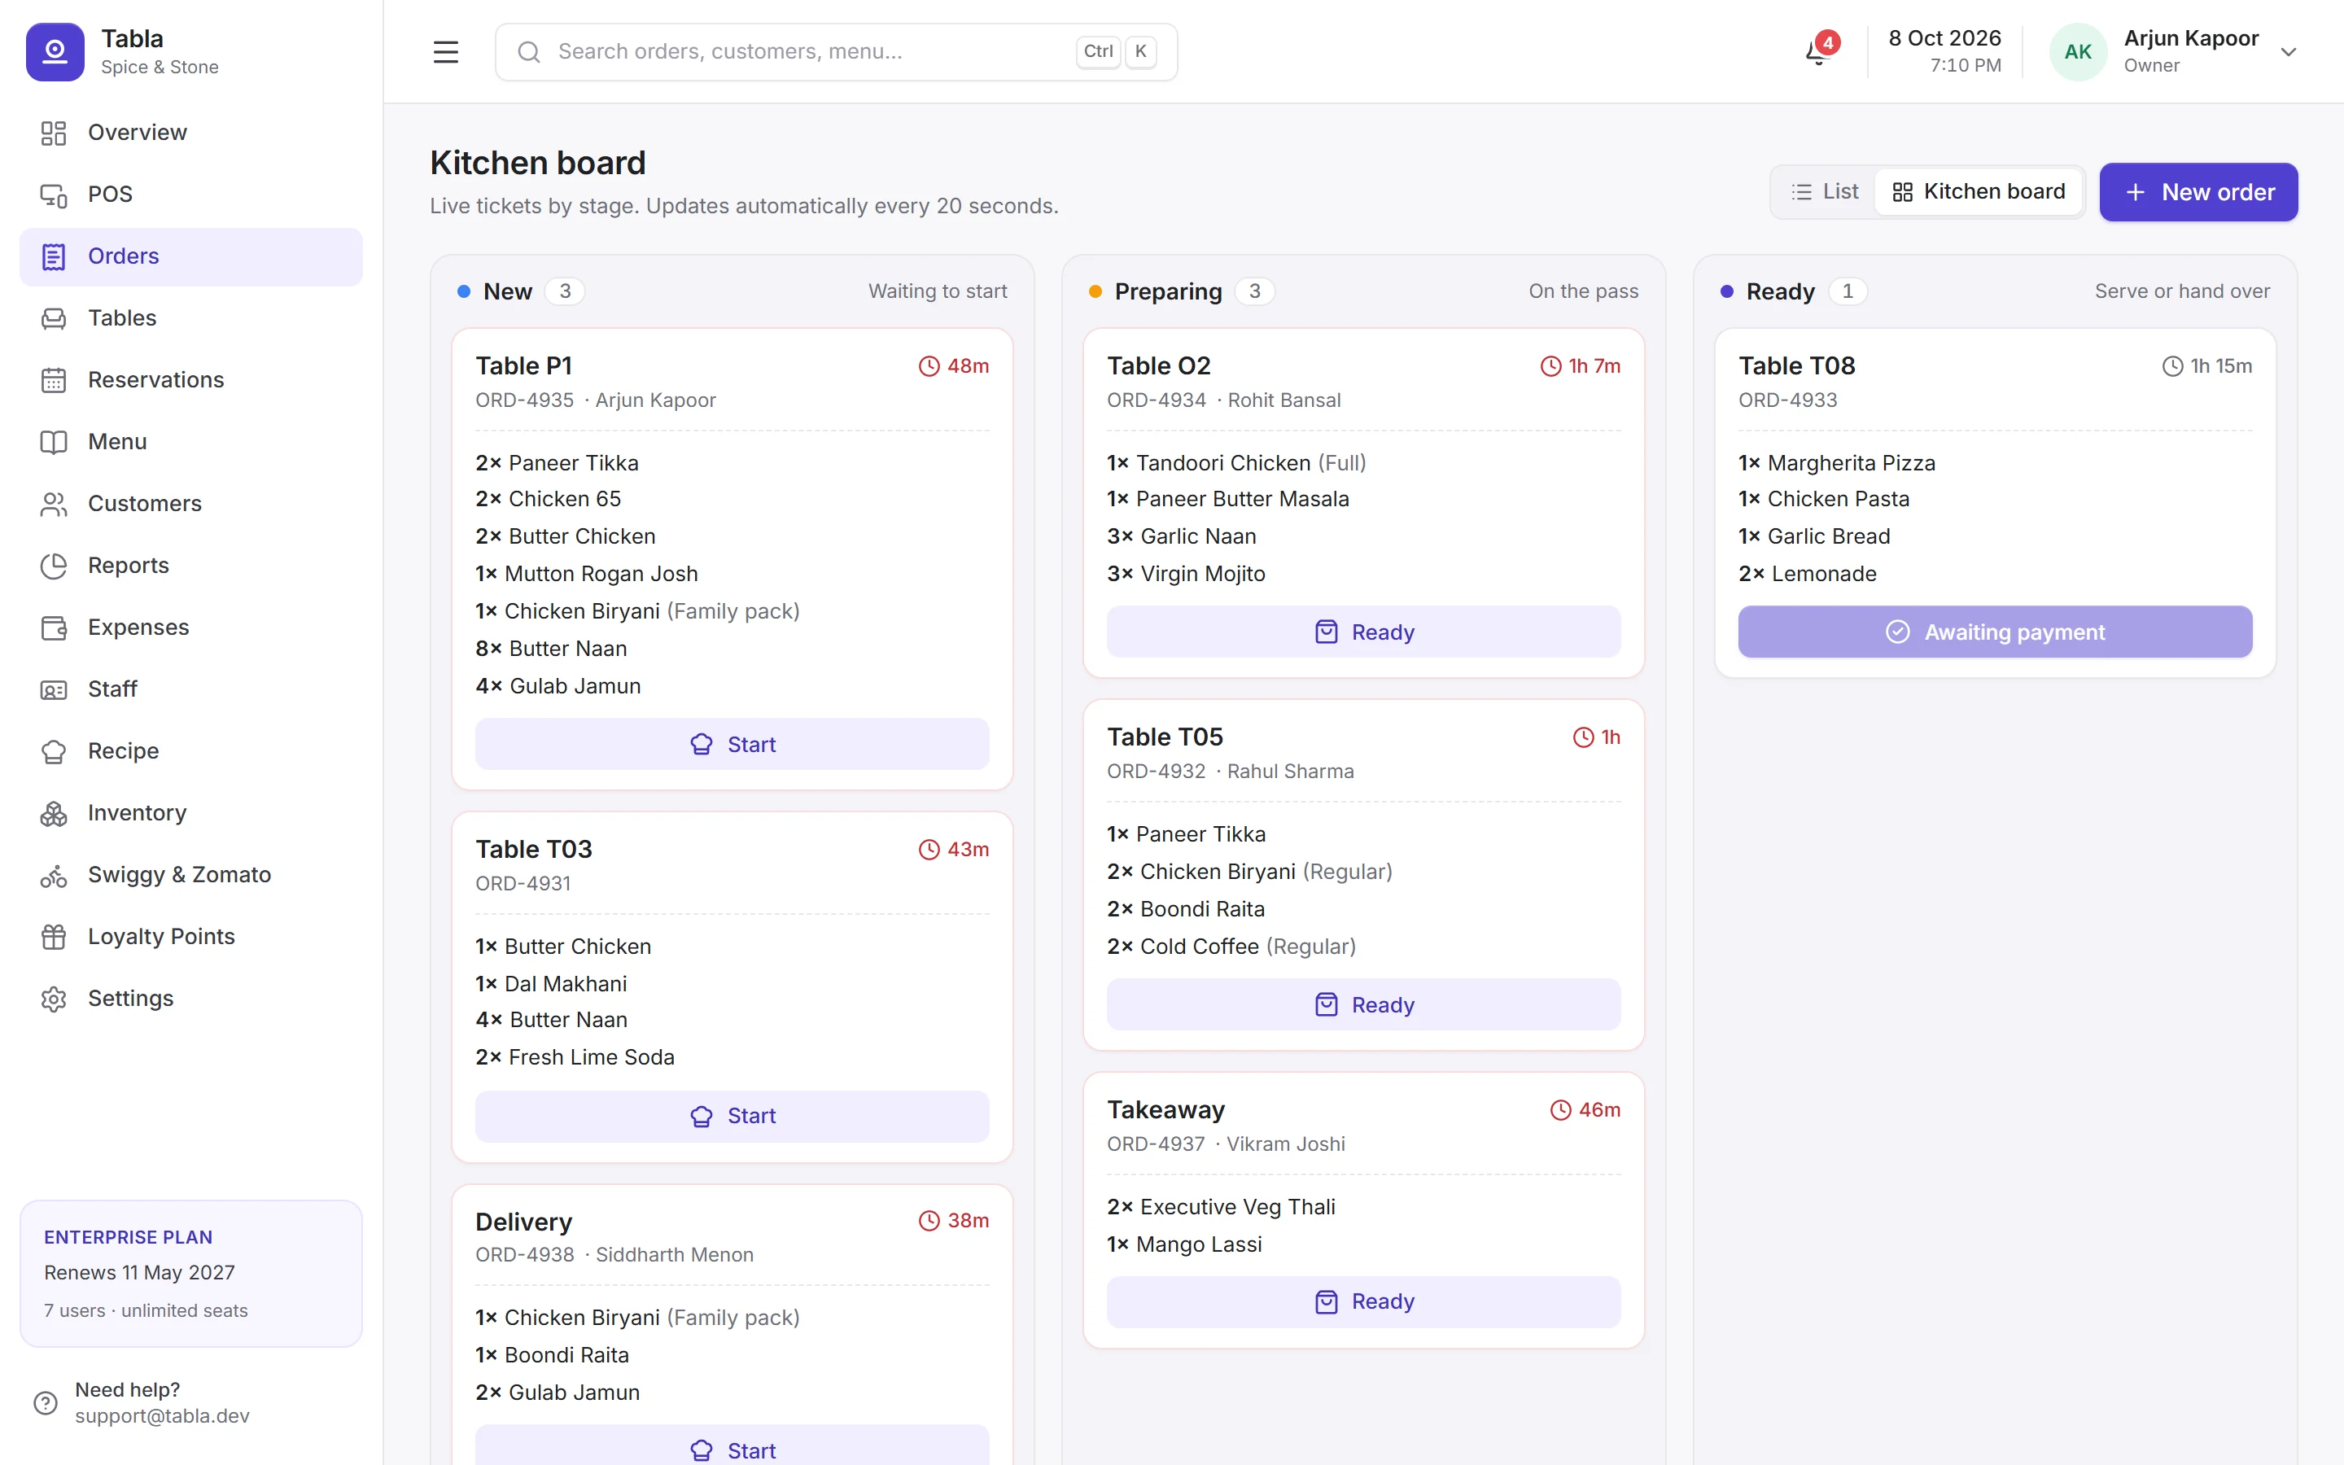
Task: Click the AK profile avatar
Action: 2078,51
